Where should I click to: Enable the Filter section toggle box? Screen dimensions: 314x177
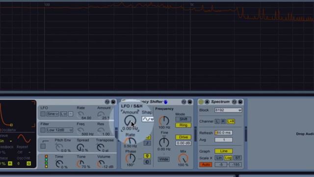(43, 130)
